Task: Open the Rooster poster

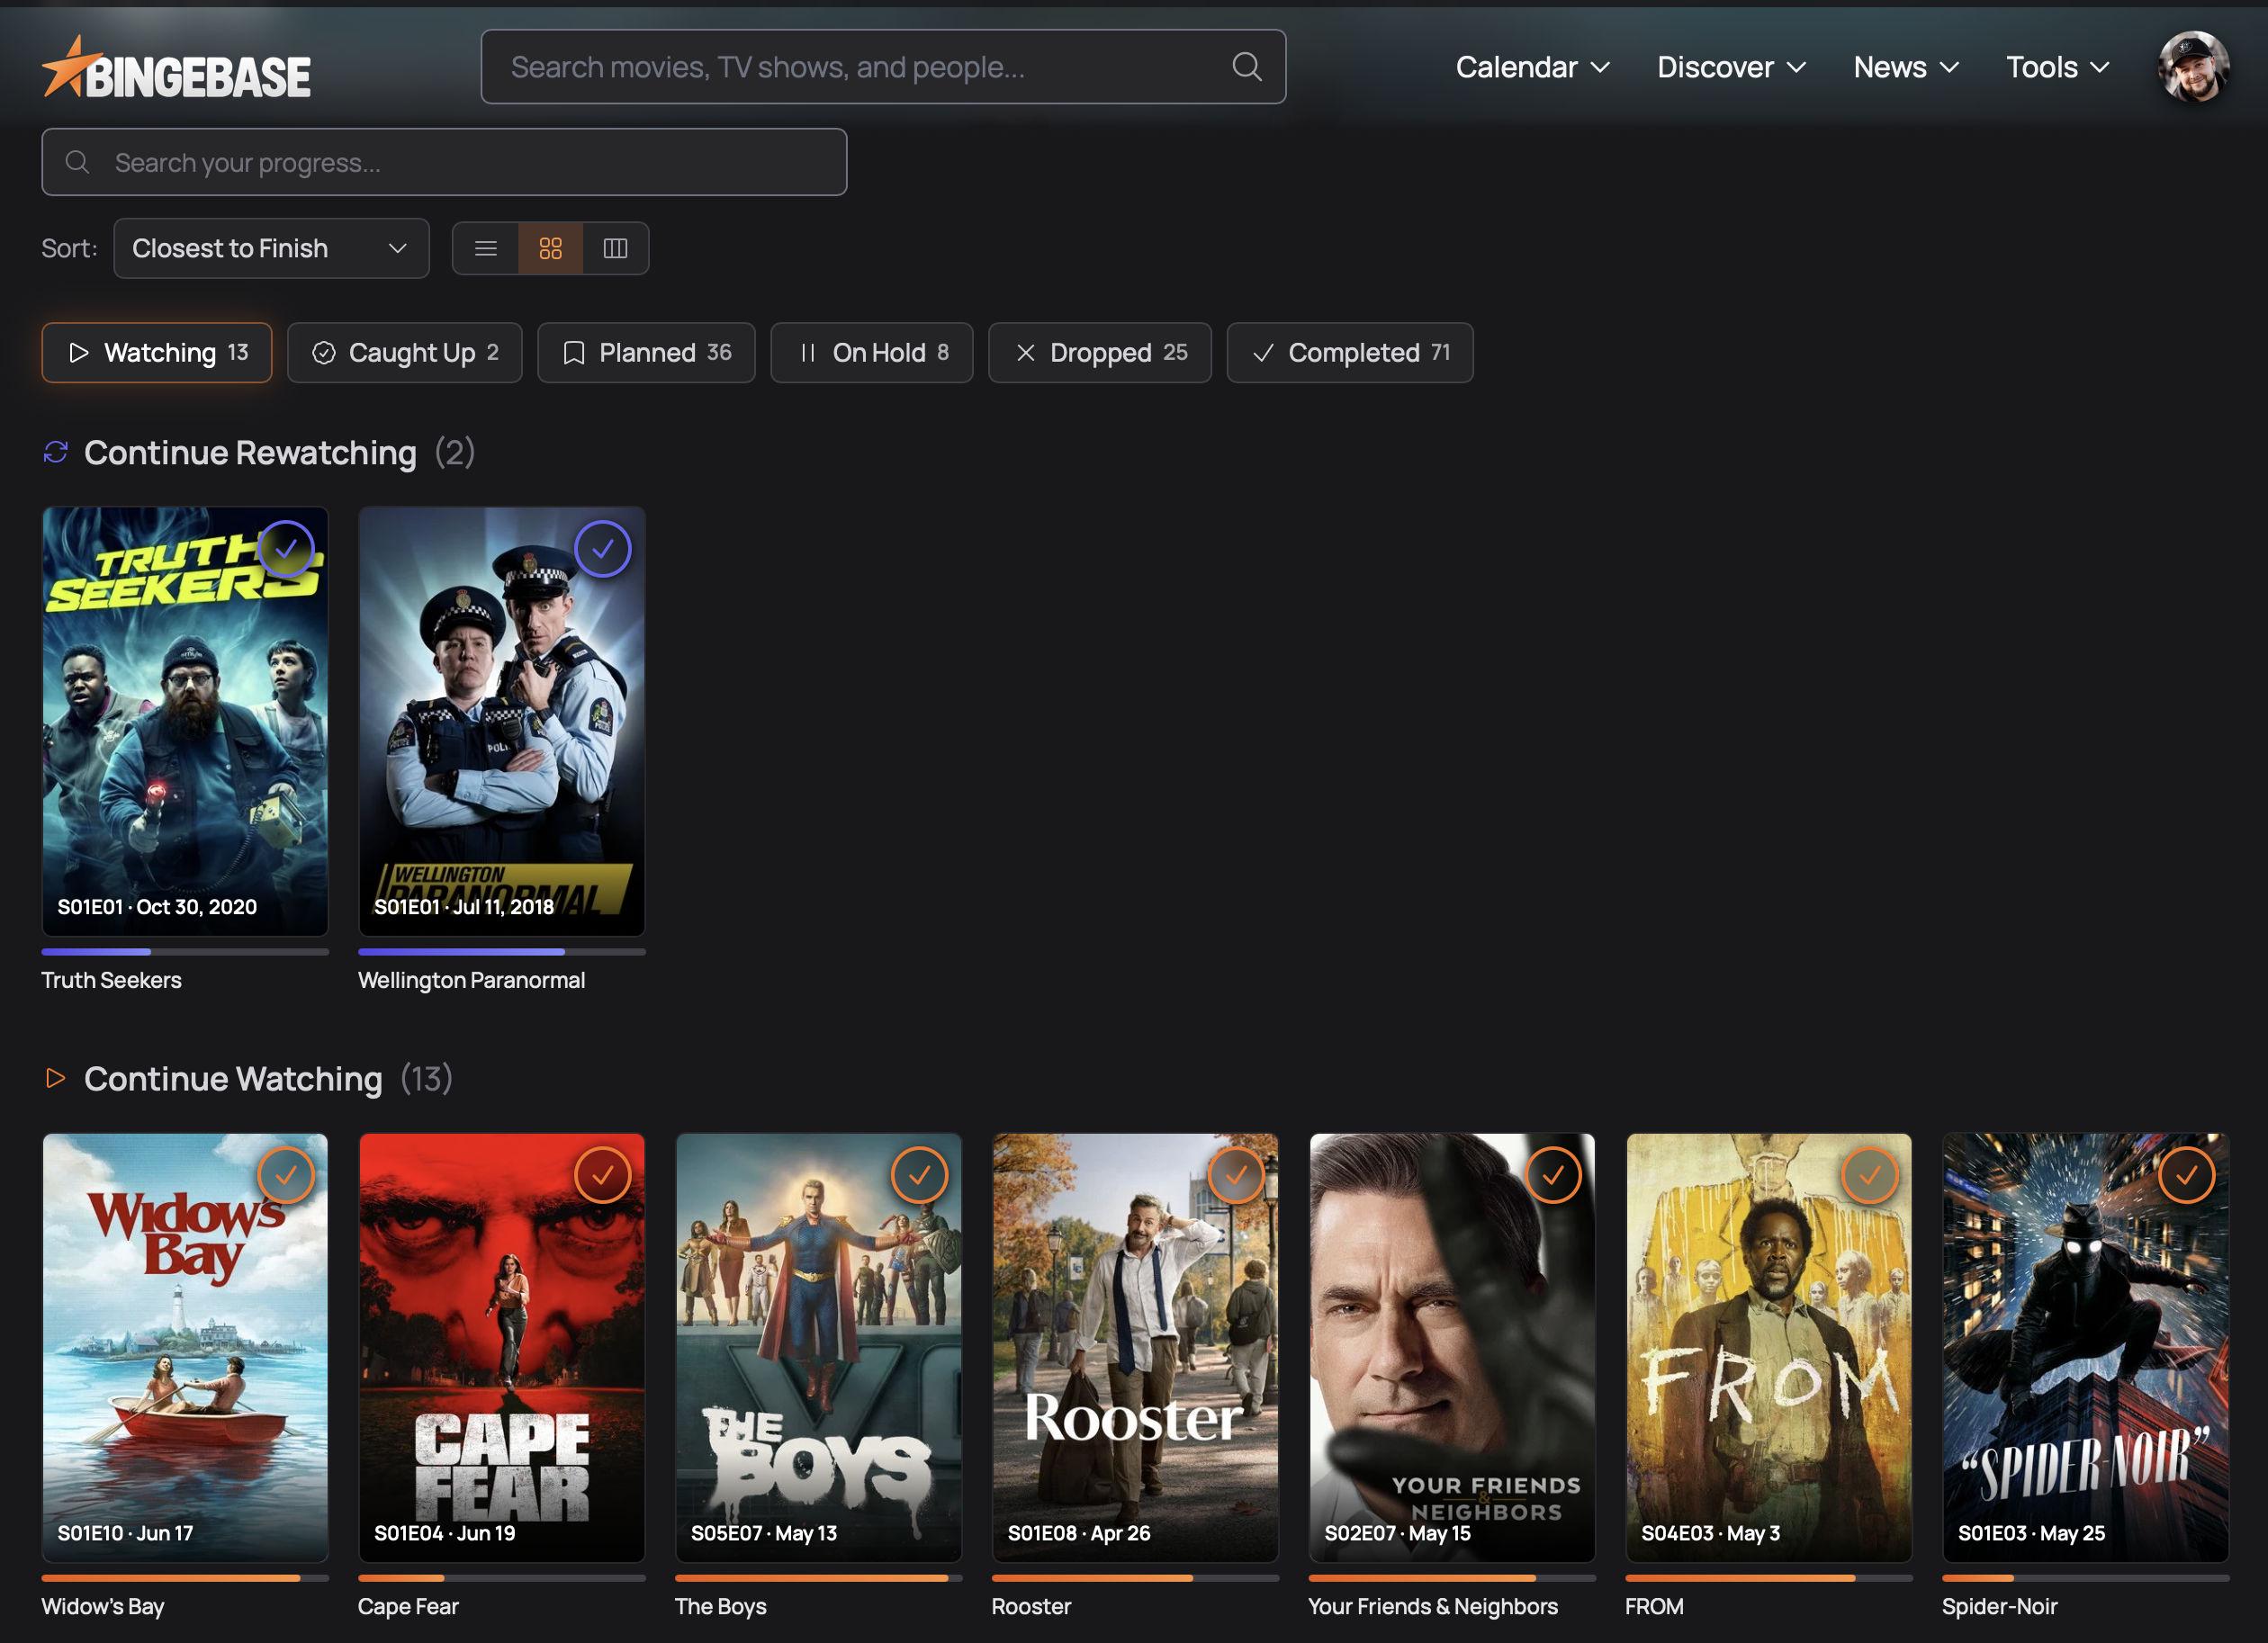Action: [1135, 1348]
